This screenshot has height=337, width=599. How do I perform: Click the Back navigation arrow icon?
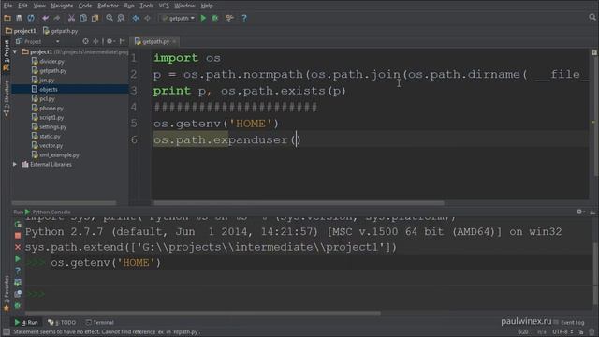[x=136, y=18]
